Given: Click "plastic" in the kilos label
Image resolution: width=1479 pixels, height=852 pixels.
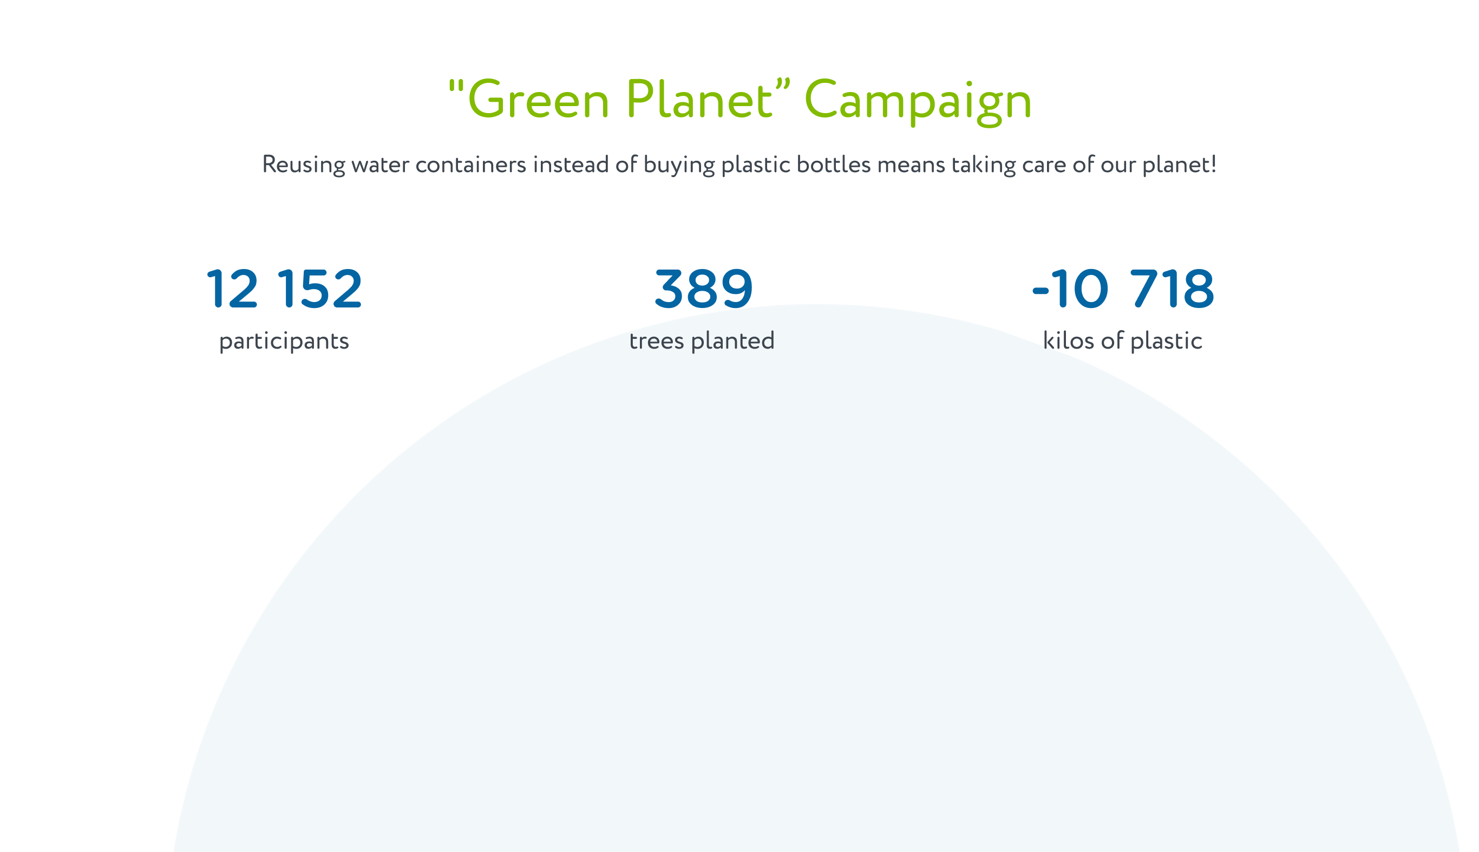Looking at the screenshot, I should pyautogui.click(x=1166, y=341).
